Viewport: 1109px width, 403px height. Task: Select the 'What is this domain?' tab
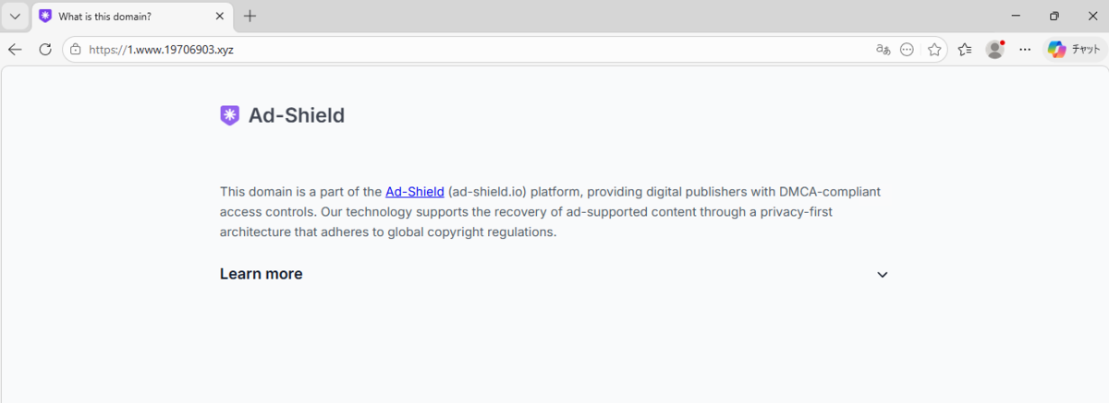[131, 17]
